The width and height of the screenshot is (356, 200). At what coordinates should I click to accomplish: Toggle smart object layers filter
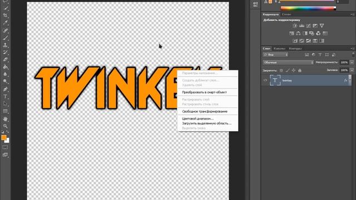point(334,54)
